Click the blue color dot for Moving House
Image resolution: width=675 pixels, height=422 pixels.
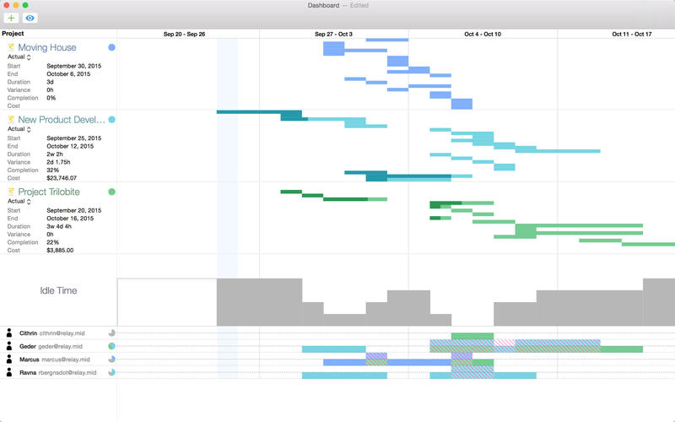click(111, 47)
